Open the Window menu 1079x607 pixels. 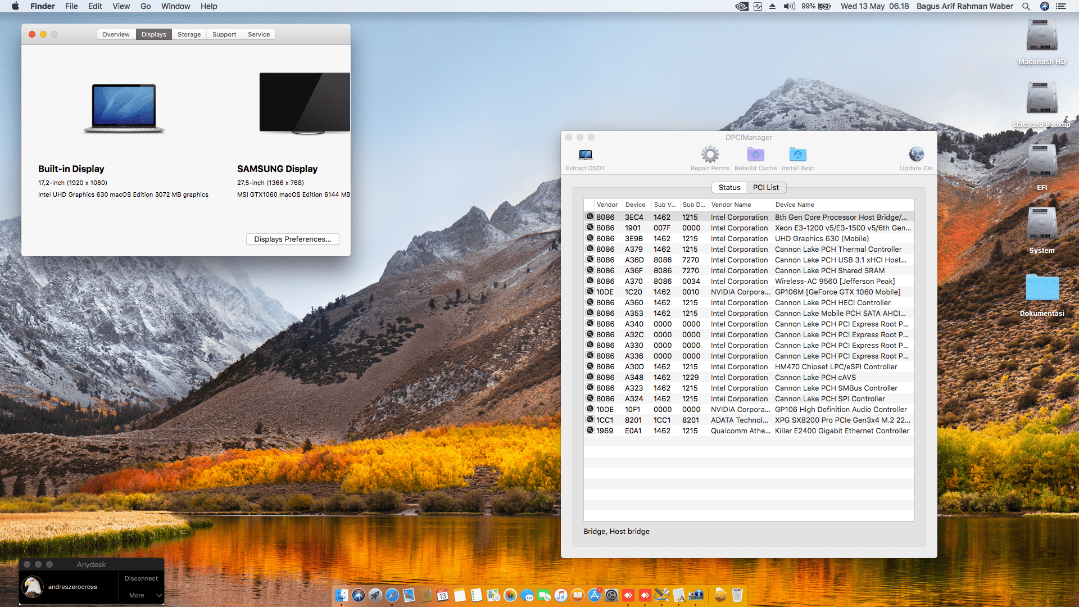tap(176, 6)
